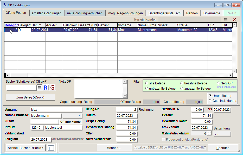The height and width of the screenshot is (155, 243).
Task: Click the Zum Beleg (-Druck) button
Action: click(30, 97)
